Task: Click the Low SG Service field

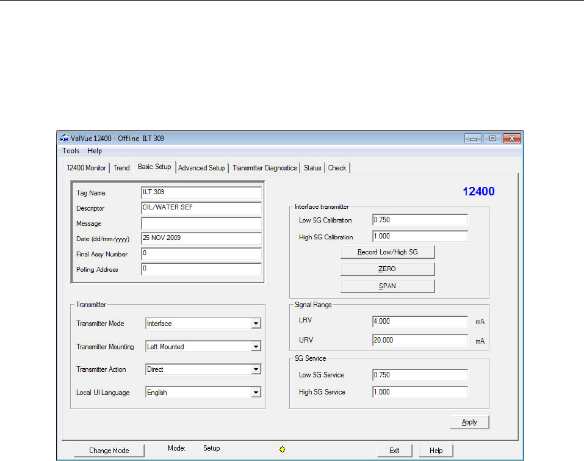Action: point(420,375)
